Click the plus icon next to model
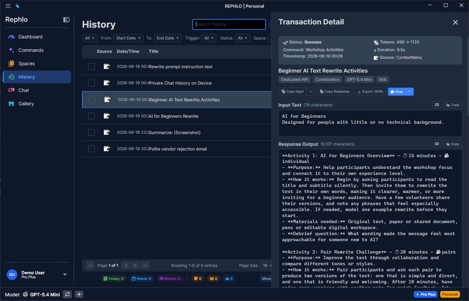 click(x=79, y=294)
